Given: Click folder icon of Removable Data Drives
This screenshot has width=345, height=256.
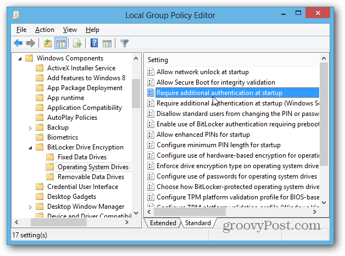Looking at the screenshot, I should tap(50, 177).
